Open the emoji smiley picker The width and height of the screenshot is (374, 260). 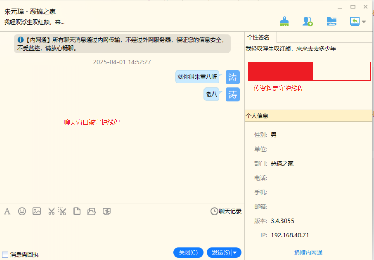22,211
